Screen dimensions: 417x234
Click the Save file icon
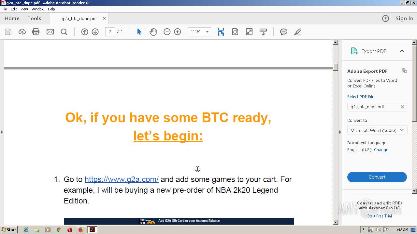(8, 32)
